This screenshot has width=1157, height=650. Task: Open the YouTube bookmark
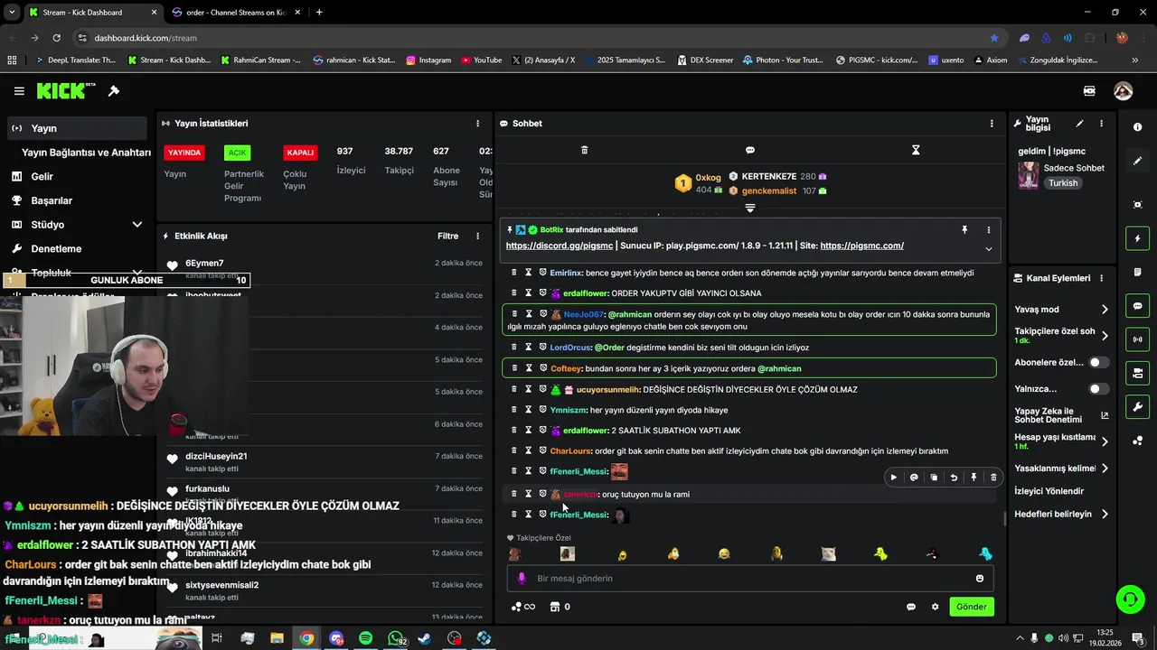tap(481, 60)
